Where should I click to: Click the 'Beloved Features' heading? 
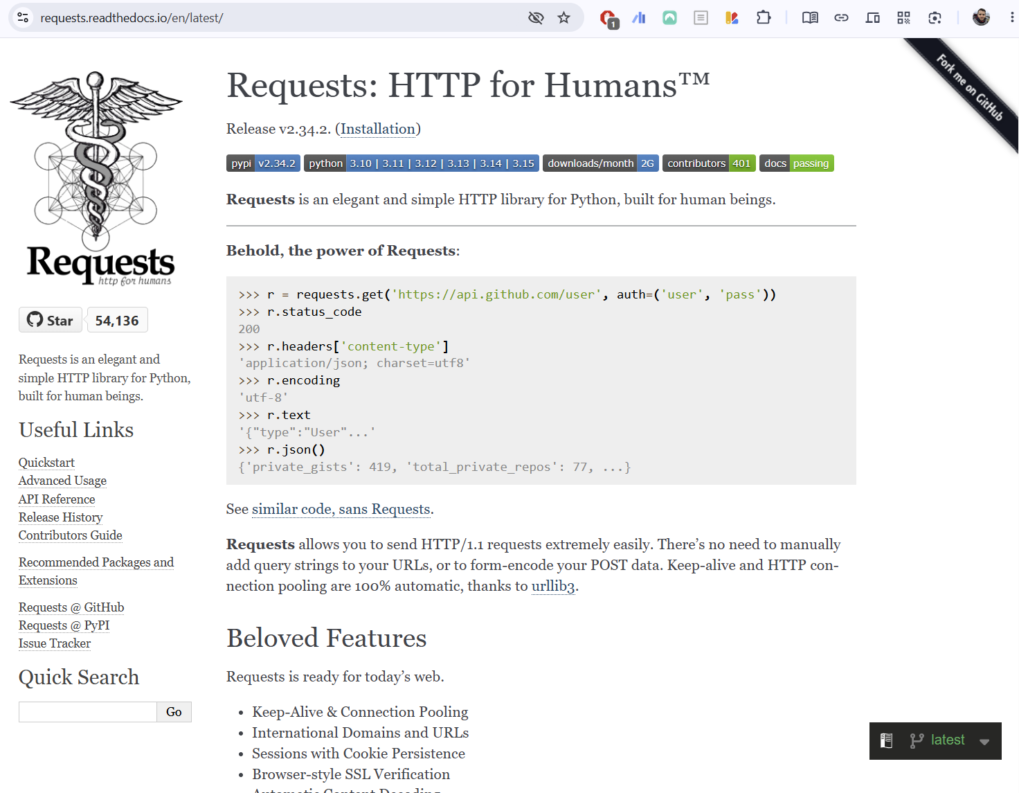pos(327,638)
